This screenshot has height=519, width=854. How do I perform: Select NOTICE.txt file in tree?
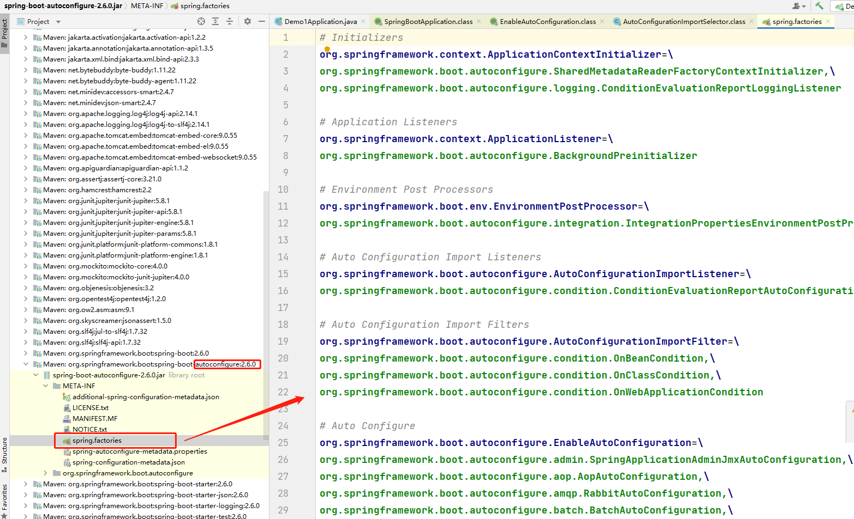coord(89,429)
